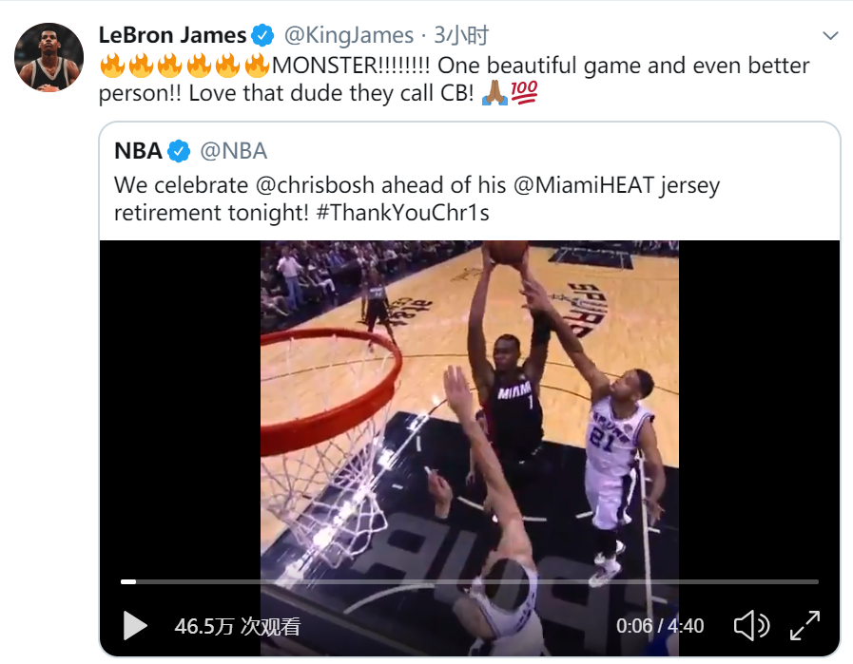Click the video progress bar
This screenshot has height=664, width=853.
point(469,581)
